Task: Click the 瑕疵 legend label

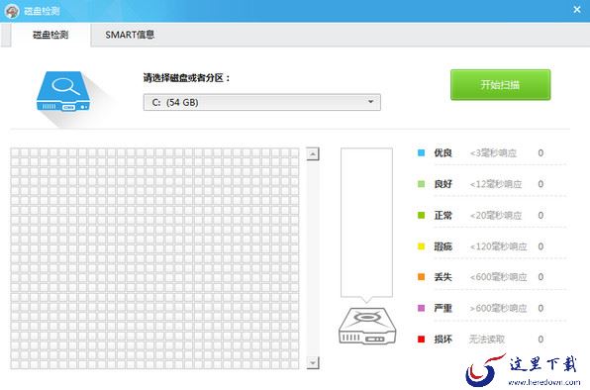Action: tap(442, 246)
